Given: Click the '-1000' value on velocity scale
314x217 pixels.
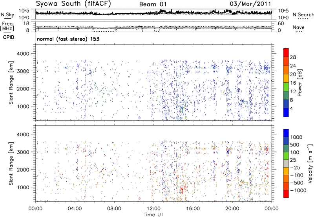Looking at the screenshot, I should [298, 190].
